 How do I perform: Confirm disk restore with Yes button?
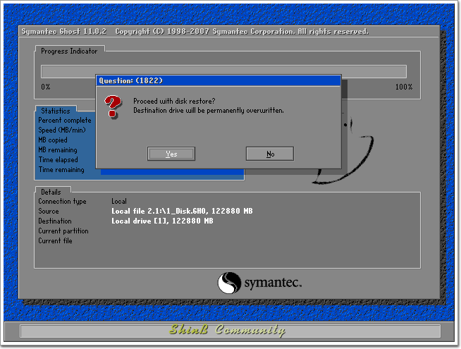point(171,154)
